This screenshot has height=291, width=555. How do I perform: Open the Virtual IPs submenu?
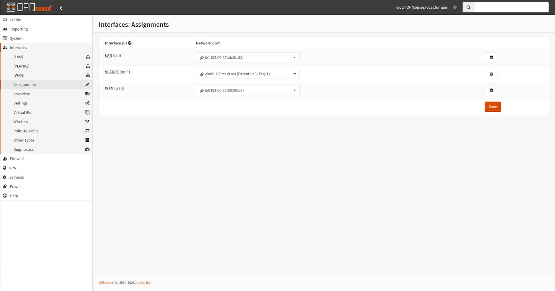tap(47, 112)
